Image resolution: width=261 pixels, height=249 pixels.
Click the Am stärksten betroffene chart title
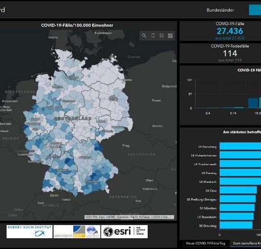(x=242, y=132)
